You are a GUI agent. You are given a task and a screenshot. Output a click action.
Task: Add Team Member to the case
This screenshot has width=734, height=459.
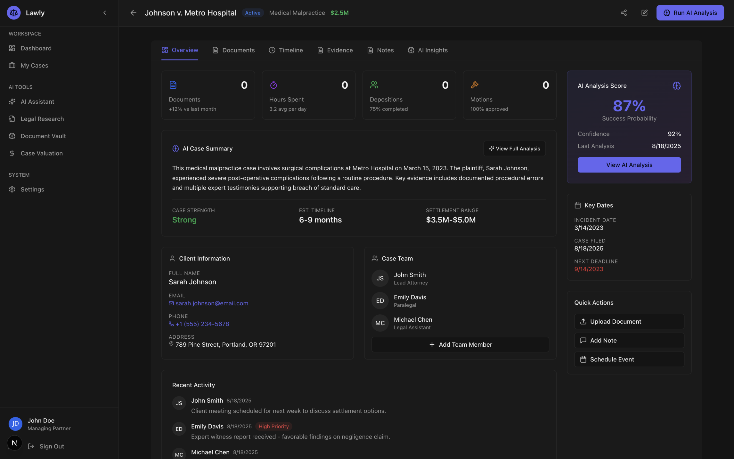[460, 344]
